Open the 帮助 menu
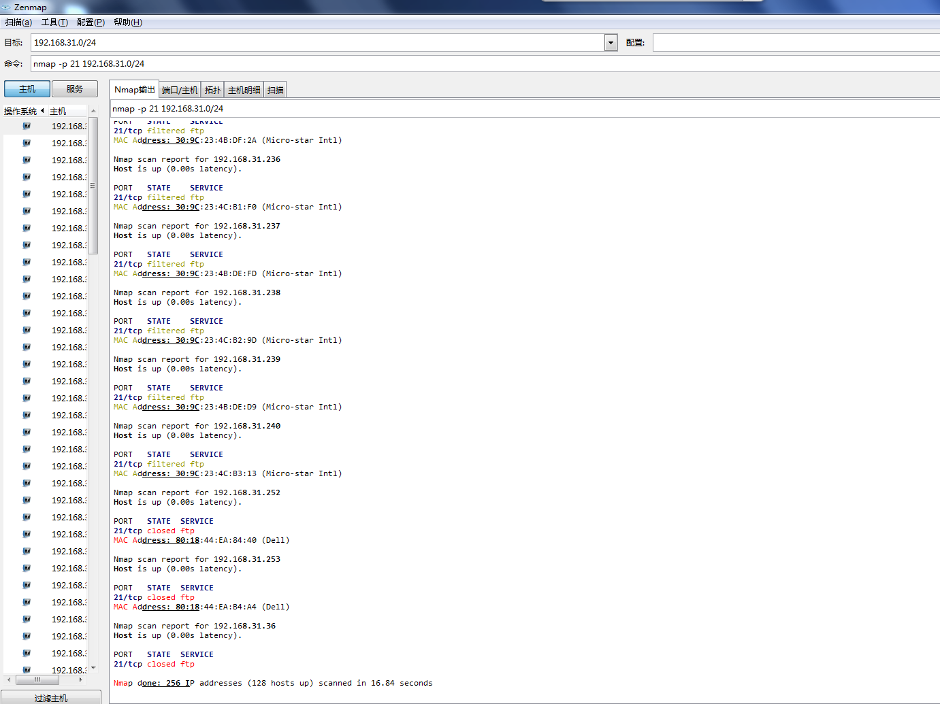940x704 pixels. tap(128, 22)
